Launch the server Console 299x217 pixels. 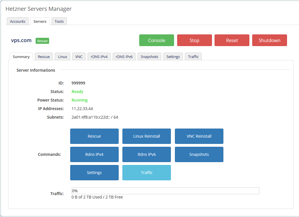point(156,40)
